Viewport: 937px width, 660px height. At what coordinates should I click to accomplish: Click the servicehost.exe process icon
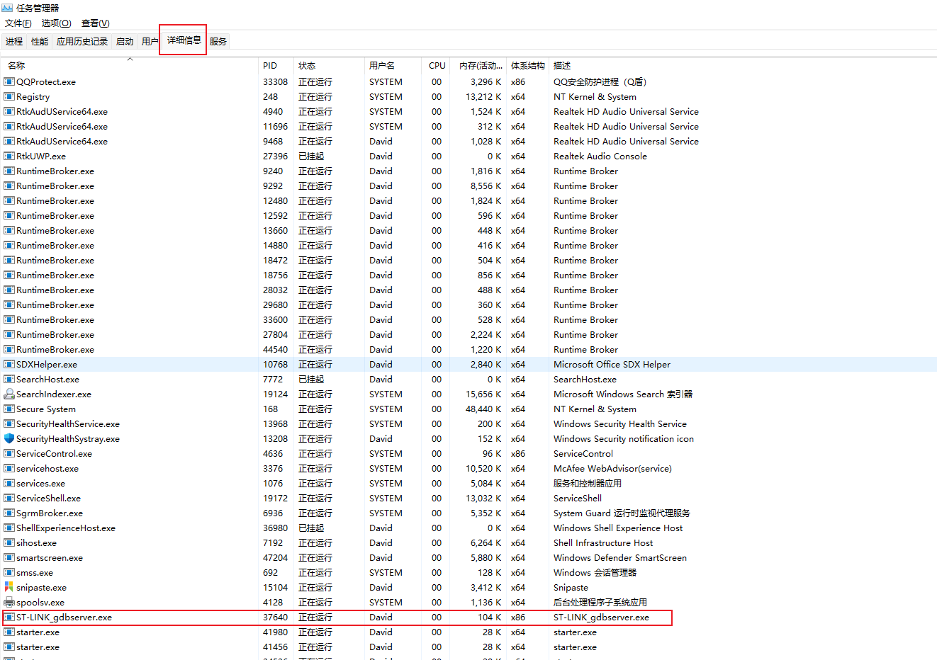tap(9, 468)
